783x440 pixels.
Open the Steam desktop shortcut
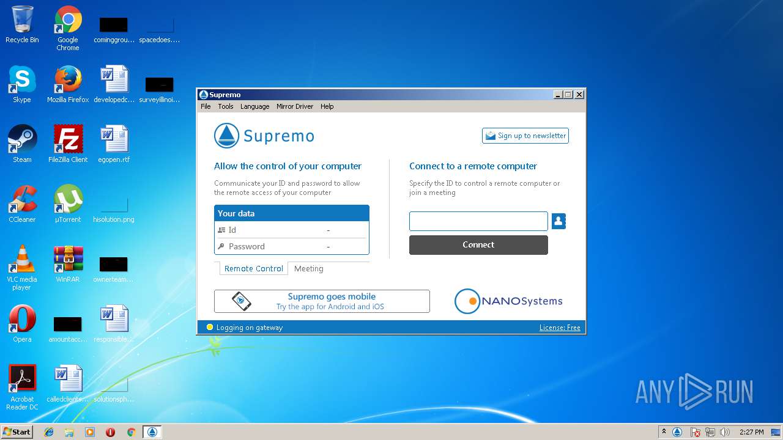(22, 144)
